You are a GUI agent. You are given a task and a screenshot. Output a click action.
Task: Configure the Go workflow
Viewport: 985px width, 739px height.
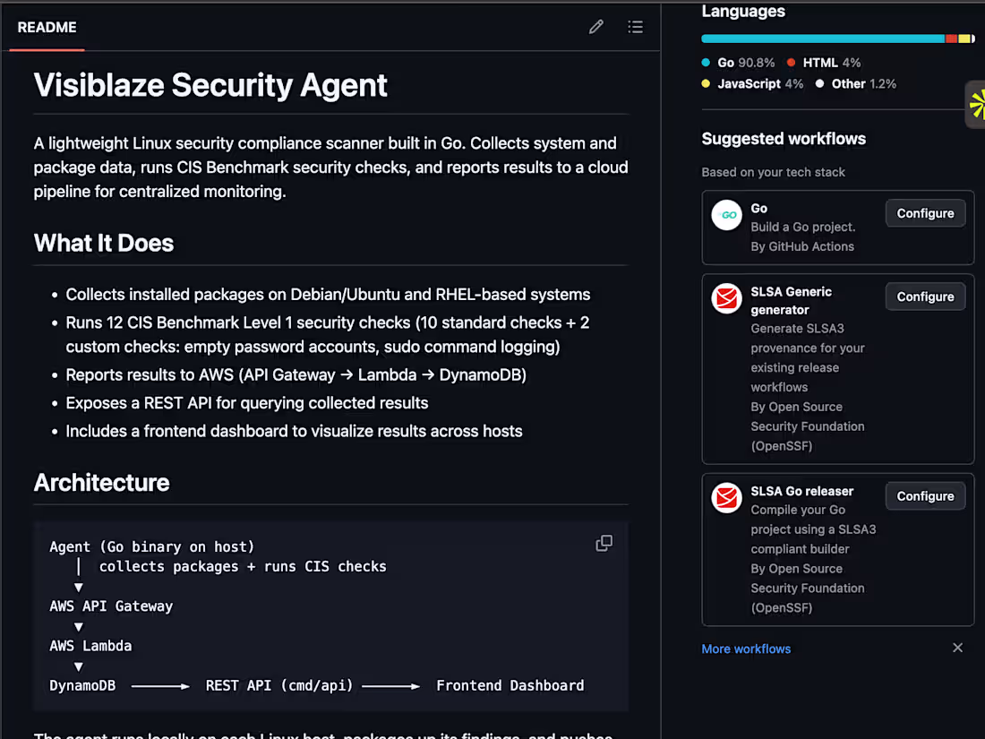click(x=925, y=214)
